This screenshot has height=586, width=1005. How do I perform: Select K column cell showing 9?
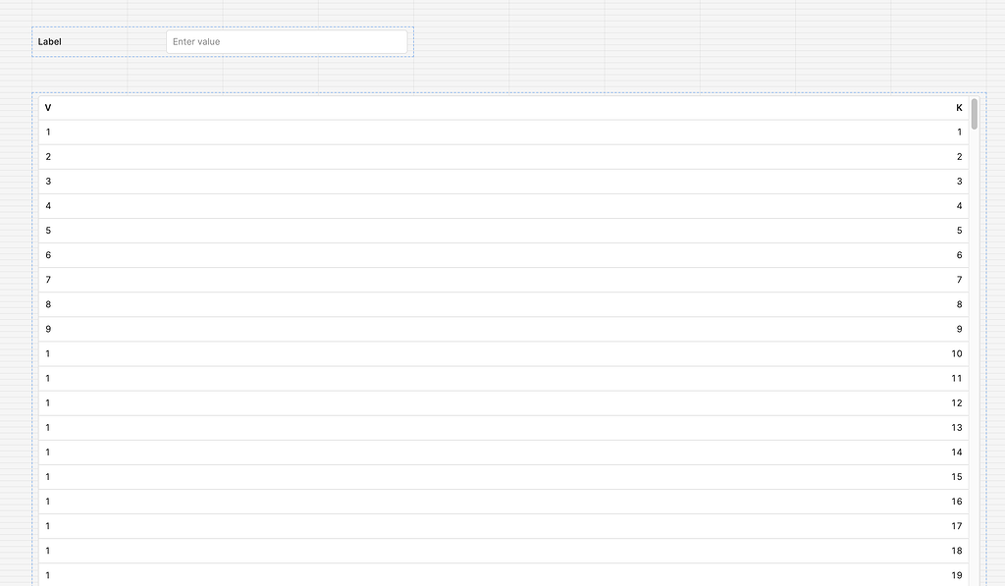[960, 329]
